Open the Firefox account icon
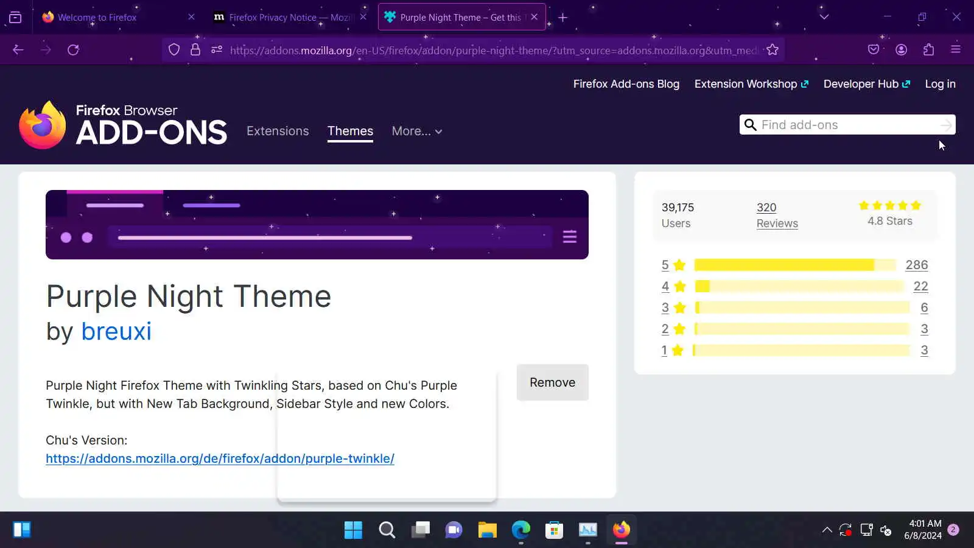The image size is (974, 548). 901,49
